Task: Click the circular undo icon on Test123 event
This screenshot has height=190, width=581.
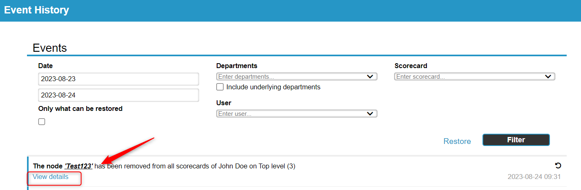Action: (558, 166)
